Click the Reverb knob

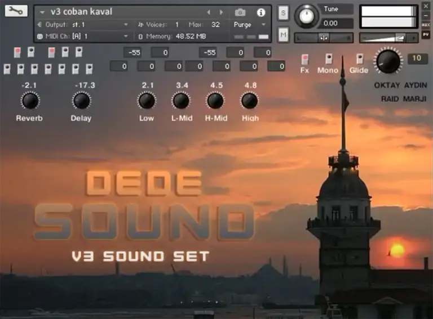point(30,101)
